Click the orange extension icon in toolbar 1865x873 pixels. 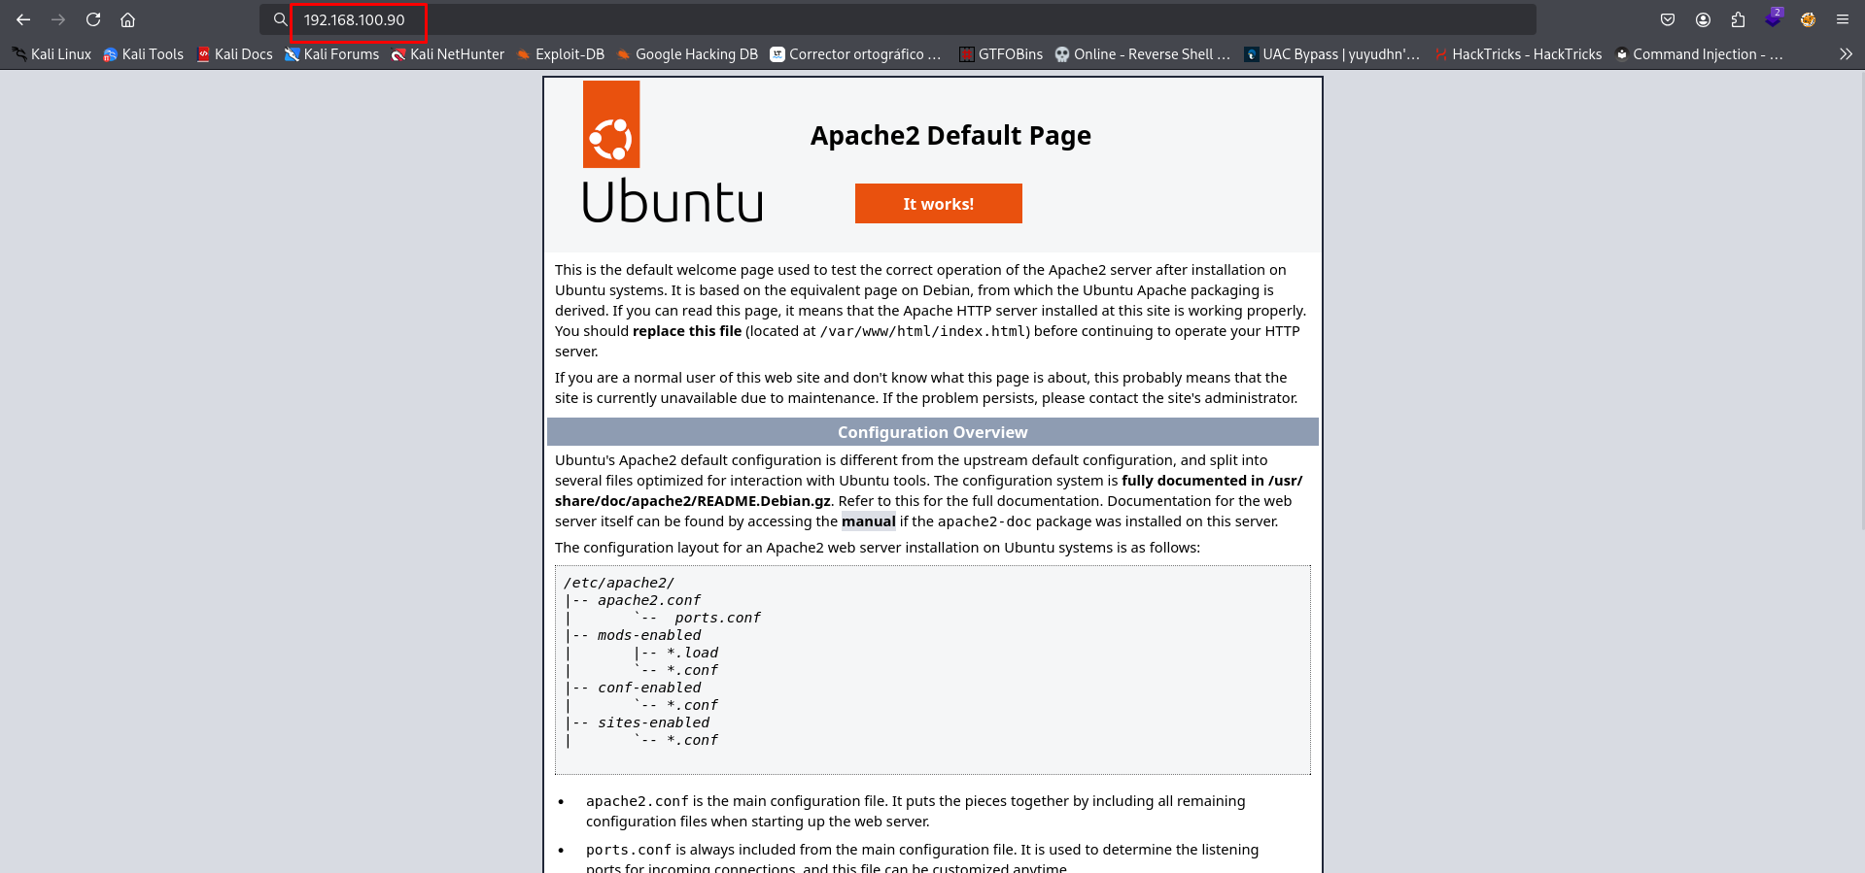click(1808, 19)
